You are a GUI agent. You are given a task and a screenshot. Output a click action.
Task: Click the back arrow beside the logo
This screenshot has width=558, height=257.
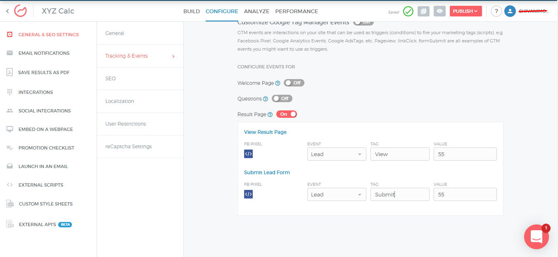7,11
